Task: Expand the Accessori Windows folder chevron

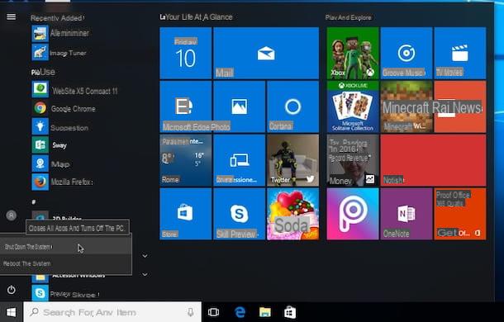Action: coord(145,274)
